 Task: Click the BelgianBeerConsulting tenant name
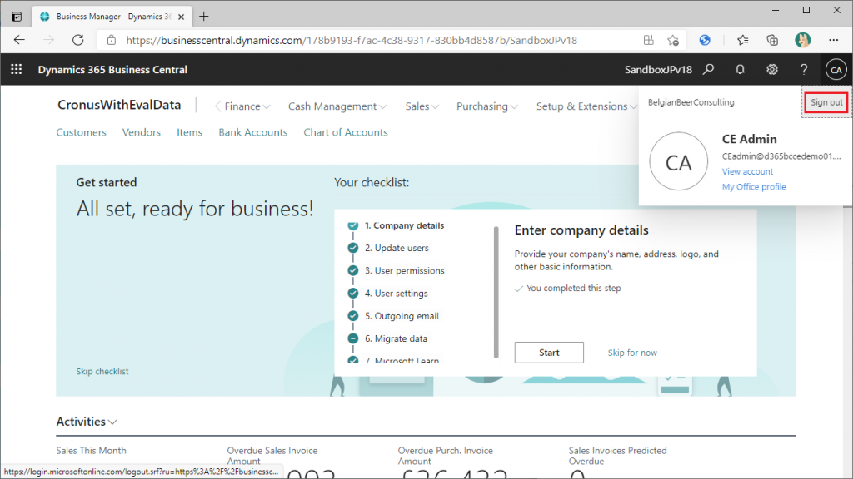(x=691, y=102)
